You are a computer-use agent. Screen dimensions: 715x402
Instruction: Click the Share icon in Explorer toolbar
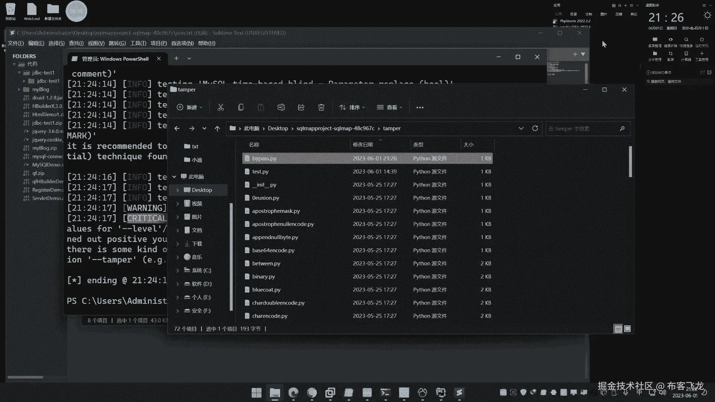[x=301, y=108]
